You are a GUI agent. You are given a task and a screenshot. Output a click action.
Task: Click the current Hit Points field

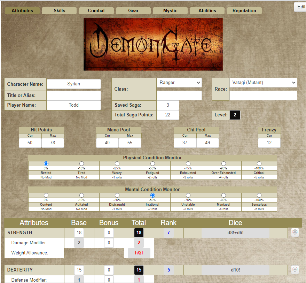30,143
